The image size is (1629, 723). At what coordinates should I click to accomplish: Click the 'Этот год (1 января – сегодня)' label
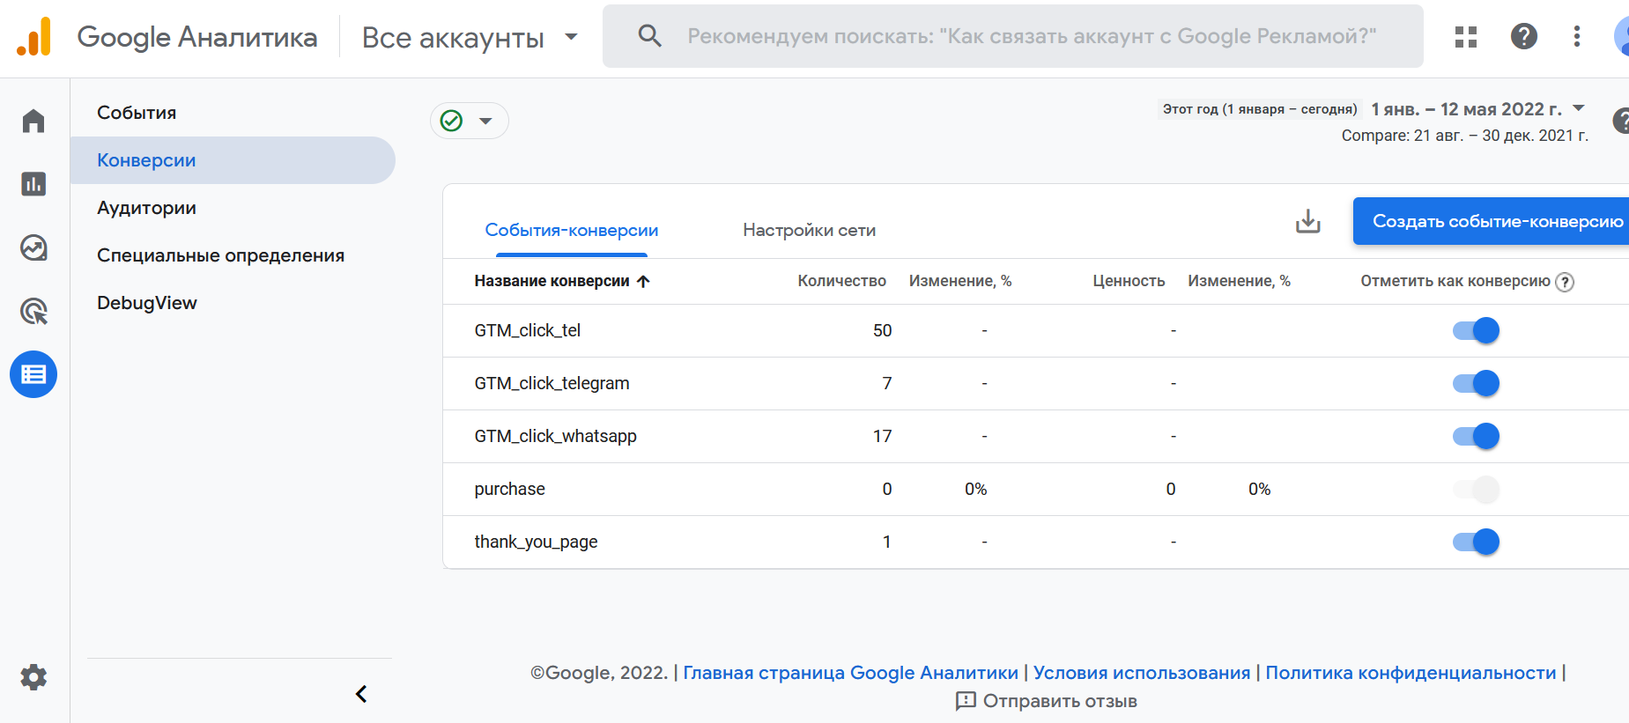1260,109
